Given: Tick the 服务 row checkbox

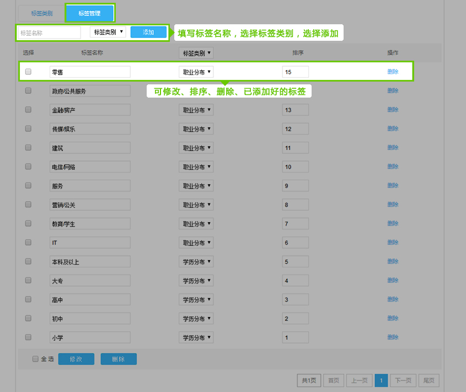Looking at the screenshot, I should pyautogui.click(x=28, y=185).
